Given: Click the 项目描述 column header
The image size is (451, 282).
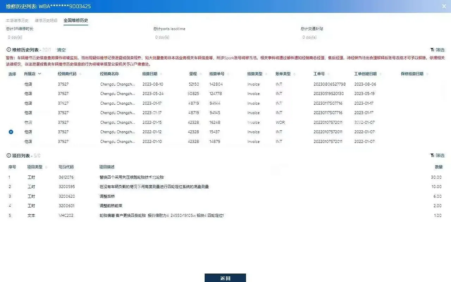Looking at the screenshot, I should click(107, 167).
